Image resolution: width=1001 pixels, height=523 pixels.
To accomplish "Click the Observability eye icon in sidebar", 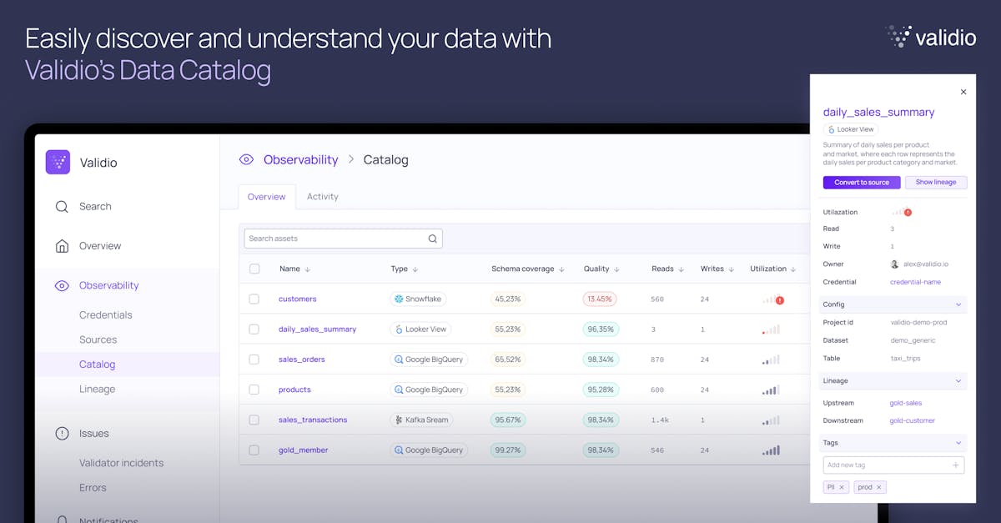I will coord(61,285).
